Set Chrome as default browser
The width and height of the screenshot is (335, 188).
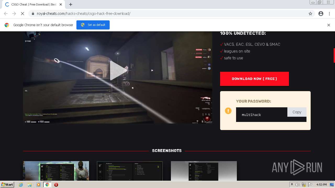[93, 25]
